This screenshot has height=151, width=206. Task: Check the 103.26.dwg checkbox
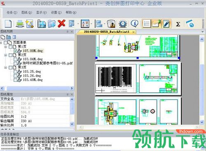pyautogui.click(x=15, y=76)
